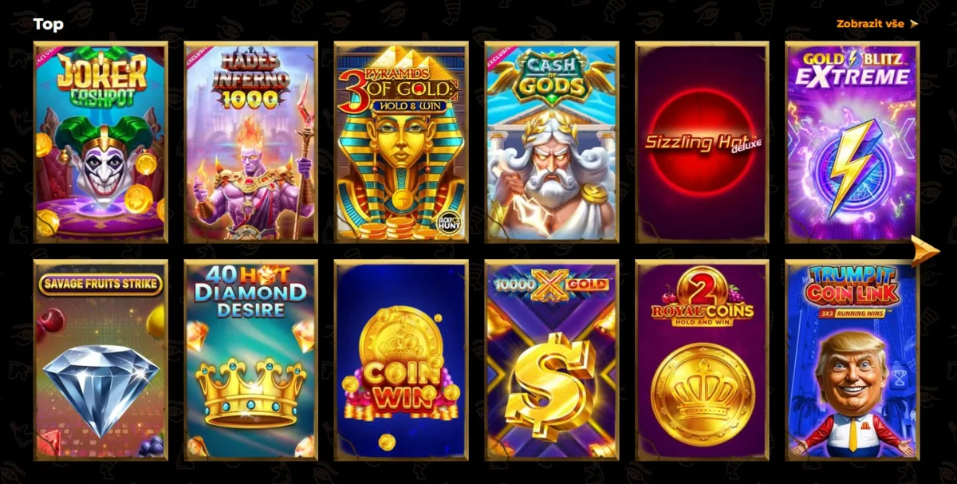
Task: Select 3 Pyramids of Gold game
Action: point(401,142)
